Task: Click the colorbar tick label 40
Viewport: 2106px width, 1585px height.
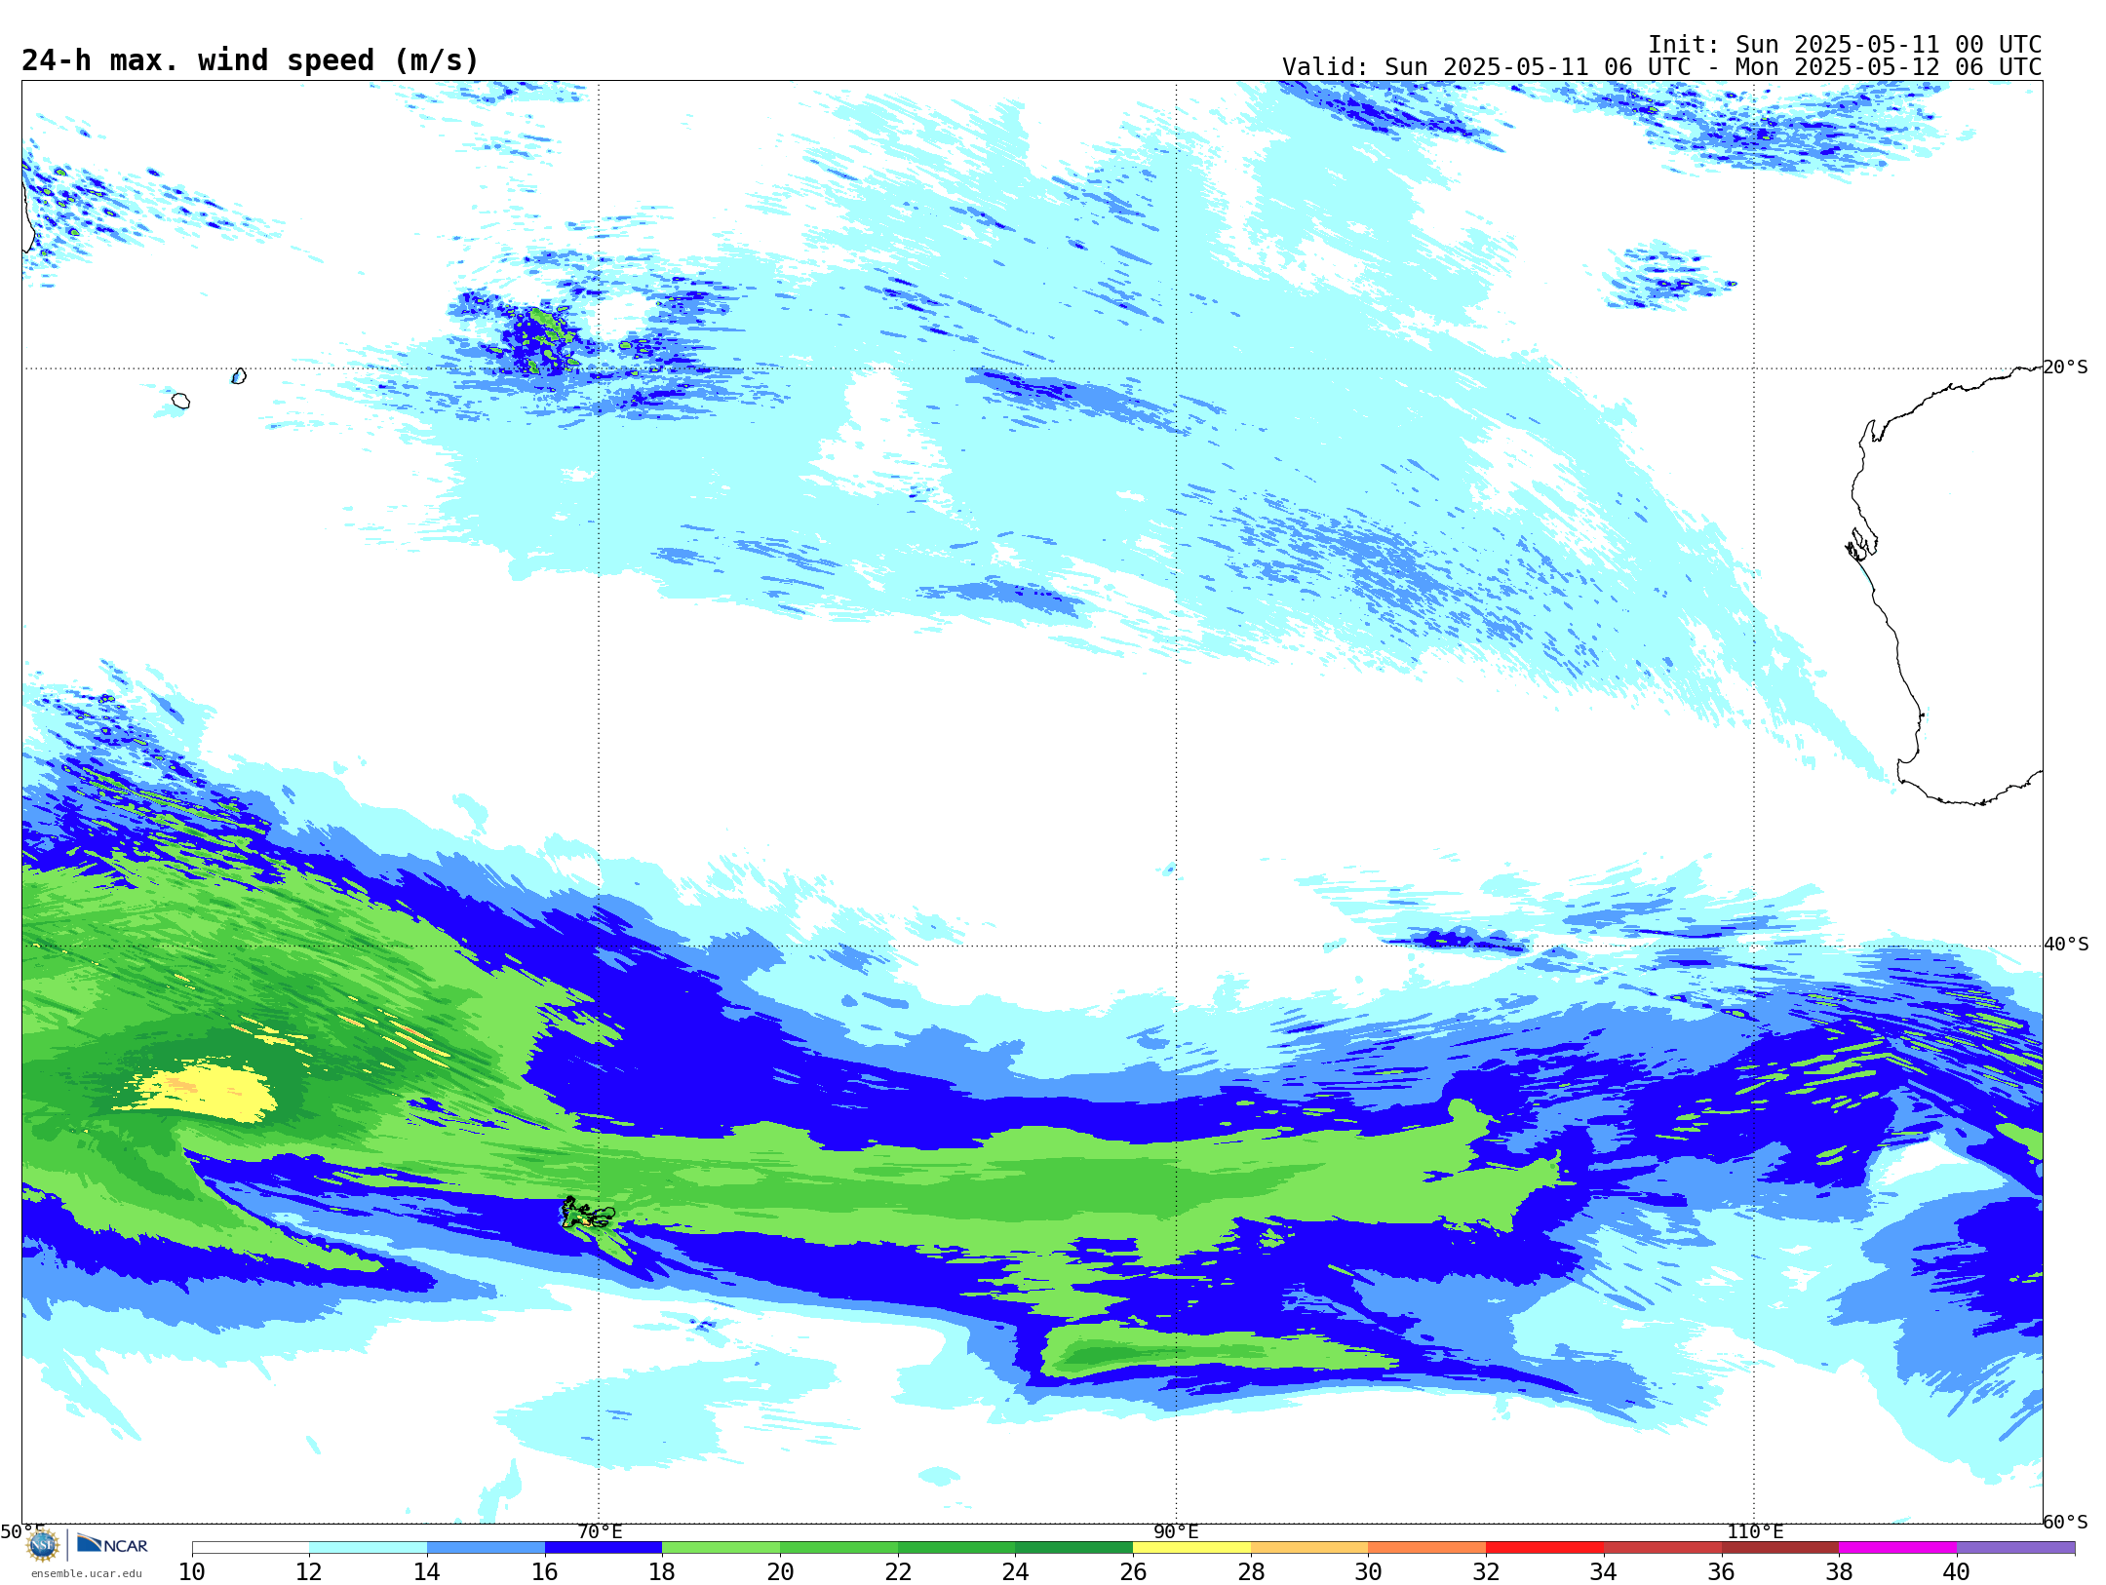Action: (x=1957, y=1571)
